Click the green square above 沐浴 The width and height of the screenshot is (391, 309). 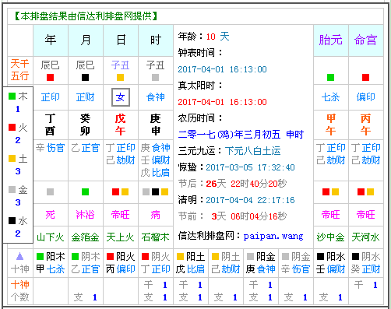(86, 191)
